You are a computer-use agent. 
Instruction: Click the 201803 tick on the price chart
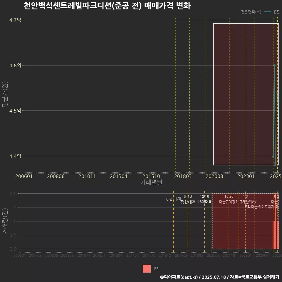[x=183, y=176]
